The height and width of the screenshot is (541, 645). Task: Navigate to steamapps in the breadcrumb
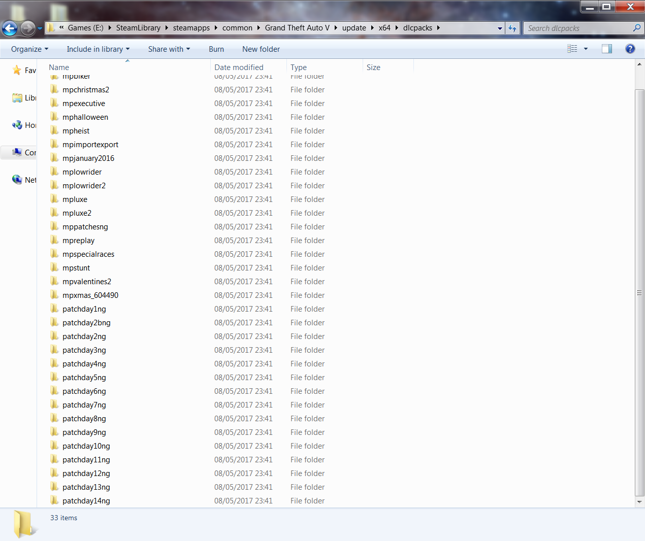click(191, 28)
